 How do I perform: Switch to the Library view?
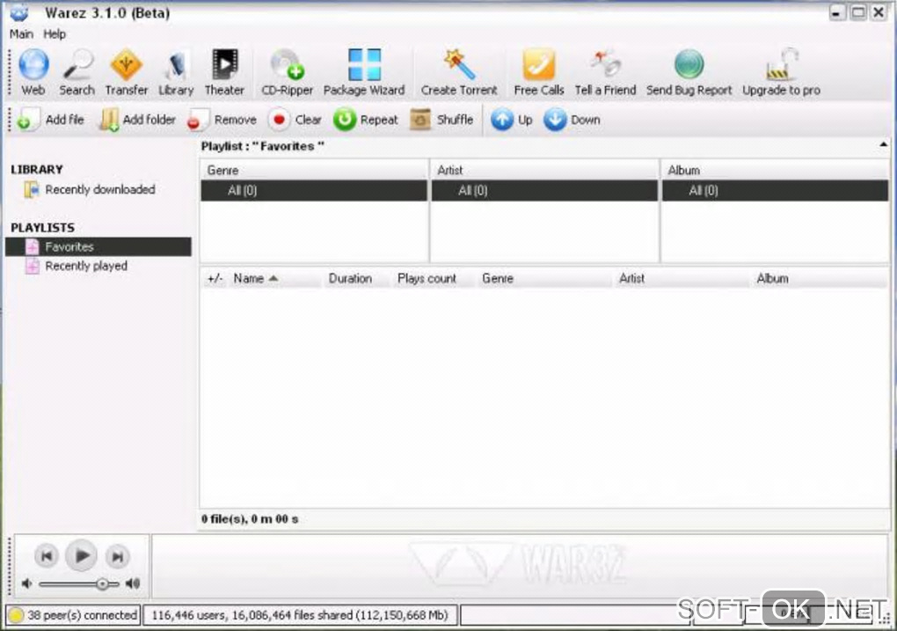176,73
